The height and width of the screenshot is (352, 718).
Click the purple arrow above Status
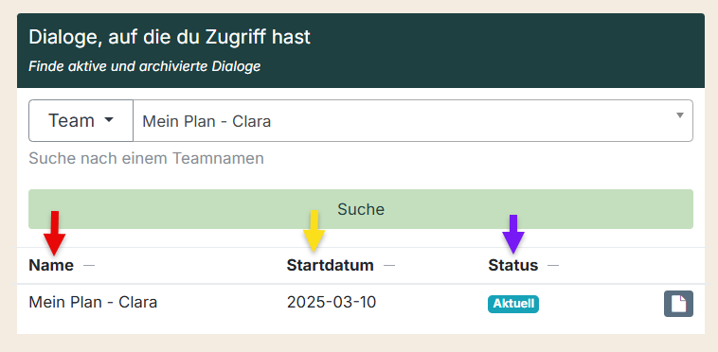pyautogui.click(x=513, y=234)
